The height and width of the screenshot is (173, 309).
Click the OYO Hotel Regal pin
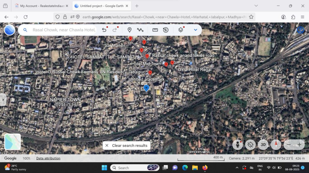tap(172, 62)
